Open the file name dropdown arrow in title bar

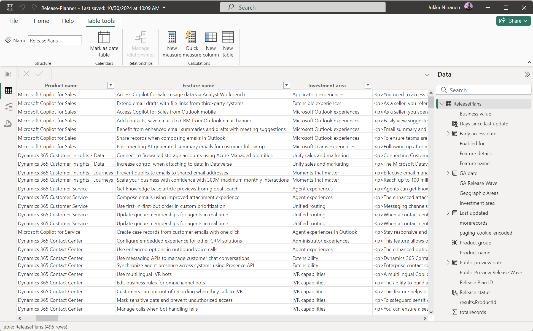click(164, 8)
